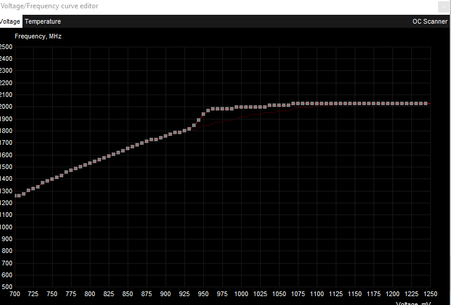Select the curve point at 1075 mV
451x305 pixels.
coord(298,103)
